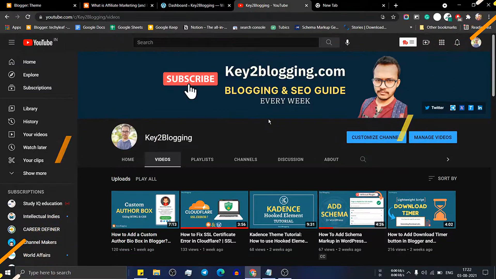
Task: Search within channel magnifier icon
Action: click(x=363, y=159)
